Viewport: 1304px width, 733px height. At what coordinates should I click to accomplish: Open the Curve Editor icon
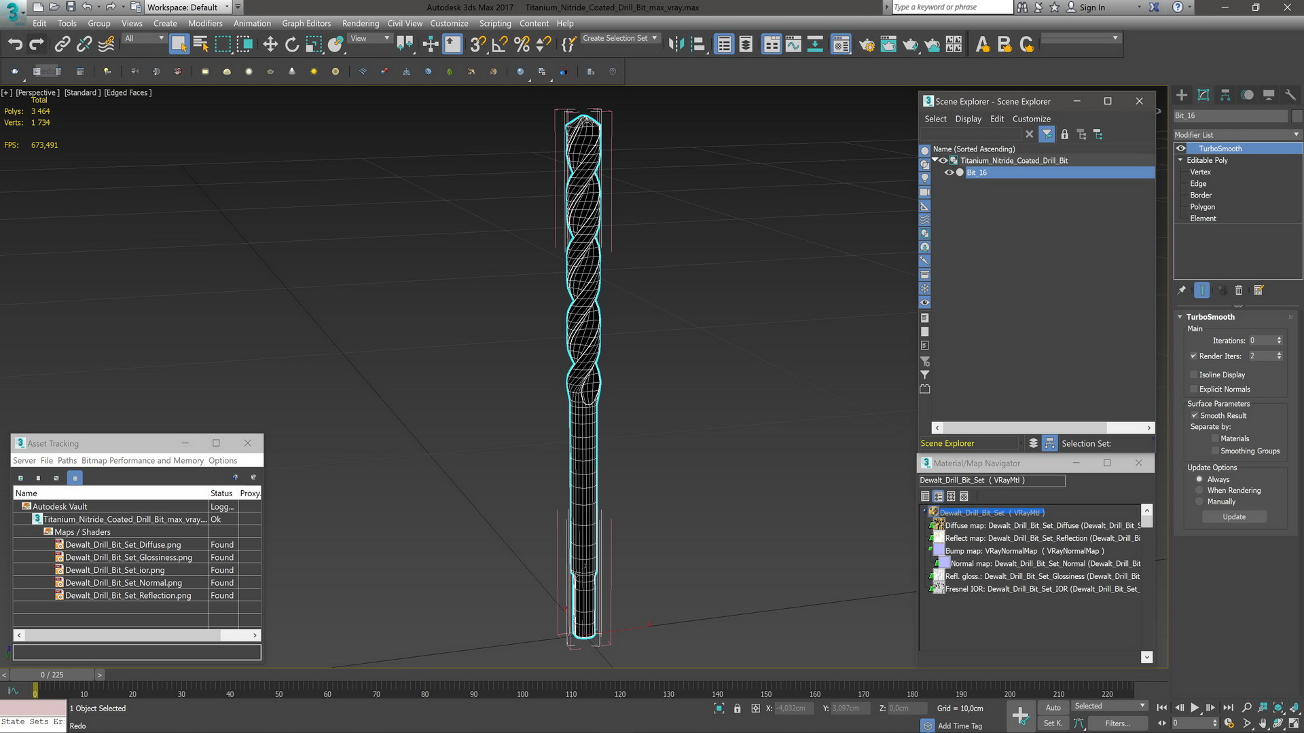[793, 45]
